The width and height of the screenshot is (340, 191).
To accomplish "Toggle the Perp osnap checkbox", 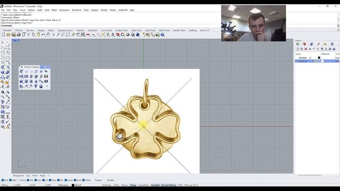I will click(50, 180).
